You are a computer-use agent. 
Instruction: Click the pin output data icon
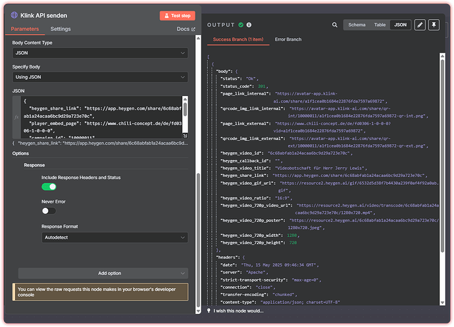coord(434,25)
